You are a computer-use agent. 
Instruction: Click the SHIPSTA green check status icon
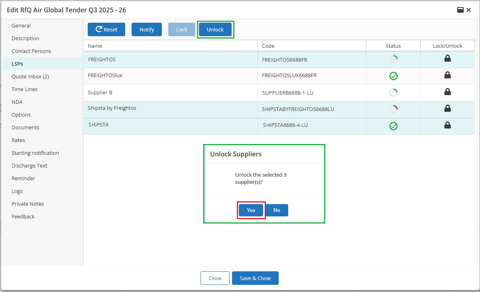click(x=393, y=126)
